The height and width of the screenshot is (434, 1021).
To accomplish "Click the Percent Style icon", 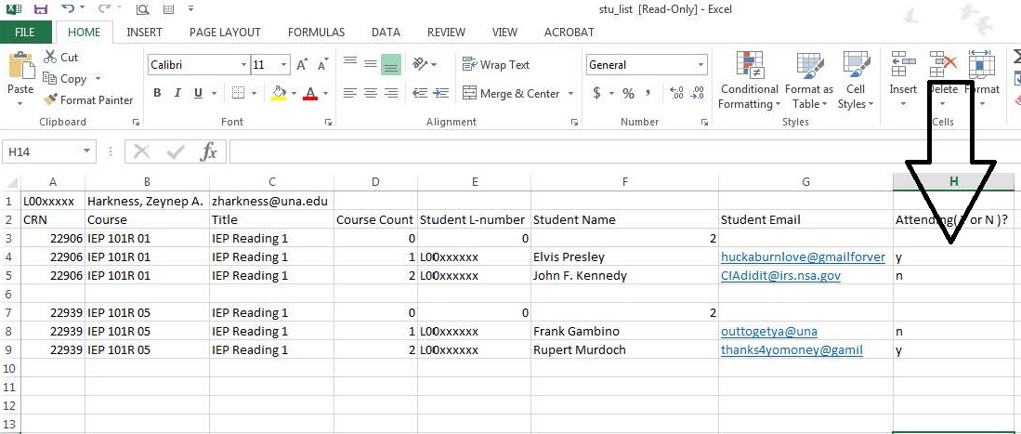I will point(629,93).
